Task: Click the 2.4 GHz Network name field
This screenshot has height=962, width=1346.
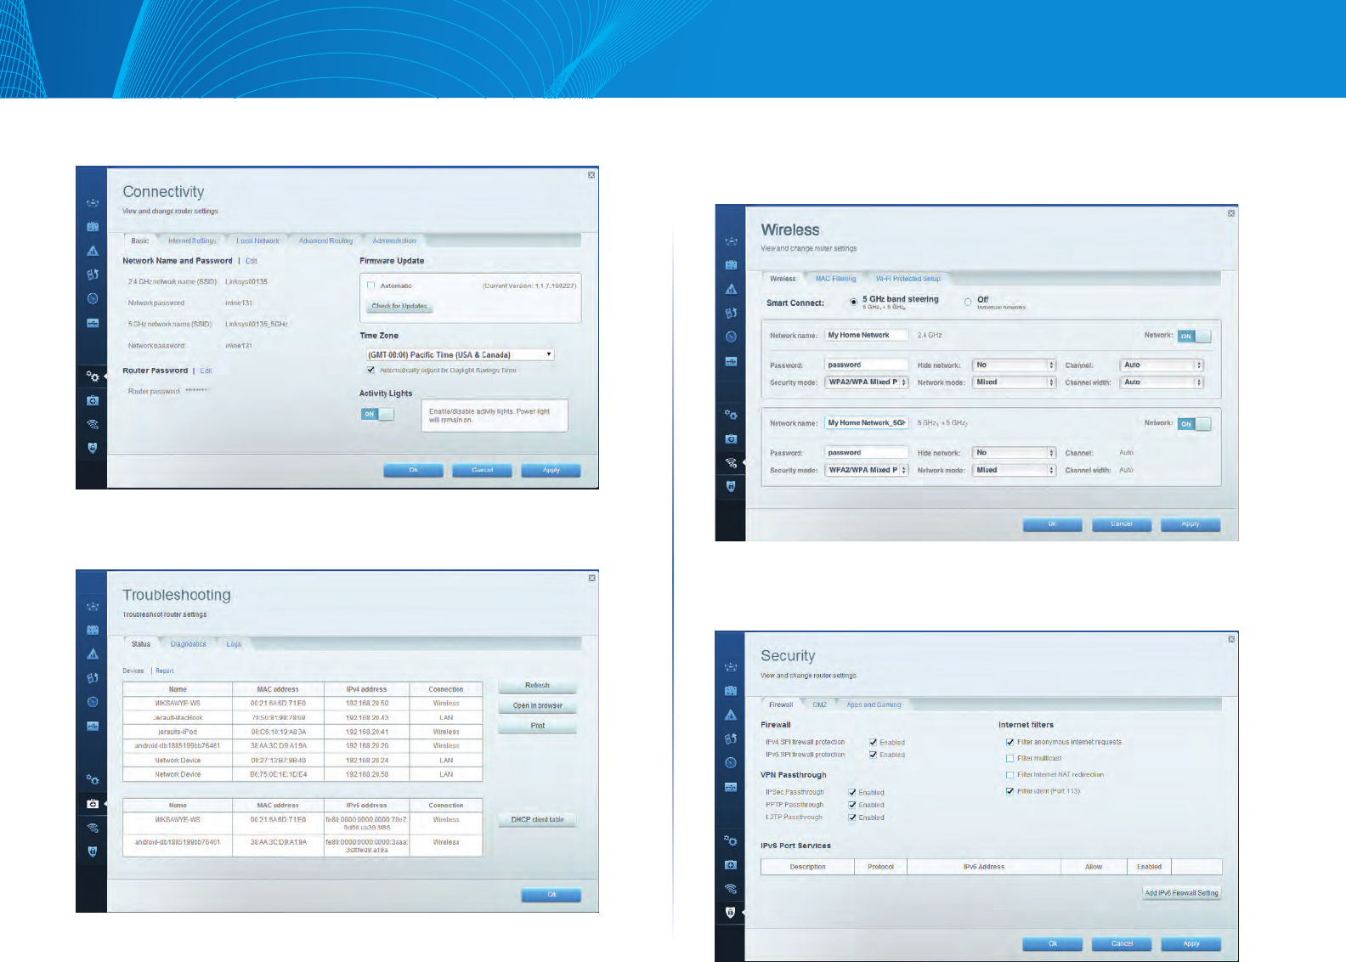Action: point(867,335)
